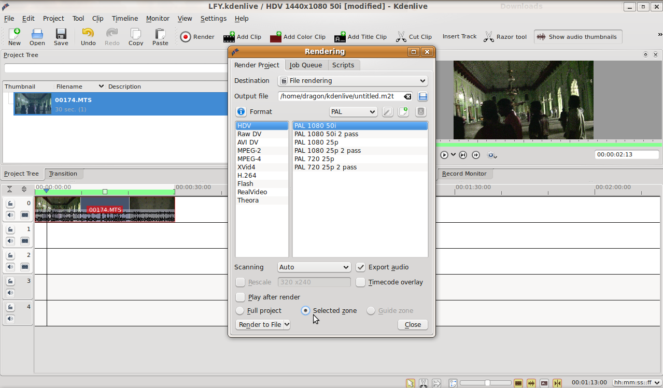The image size is (663, 388).
Task: Disable the Export audio checkbox
Action: (x=361, y=267)
